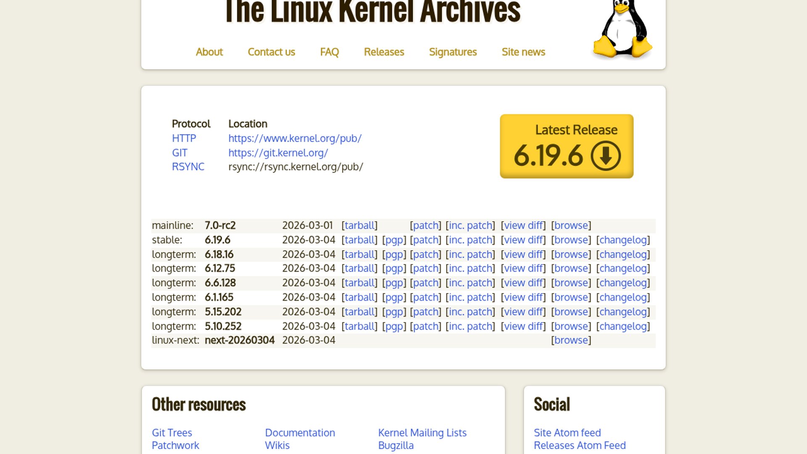Image resolution: width=807 pixels, height=454 pixels.
Task: Open the pgp signature for stable 6.19.6
Action: pyautogui.click(x=394, y=240)
